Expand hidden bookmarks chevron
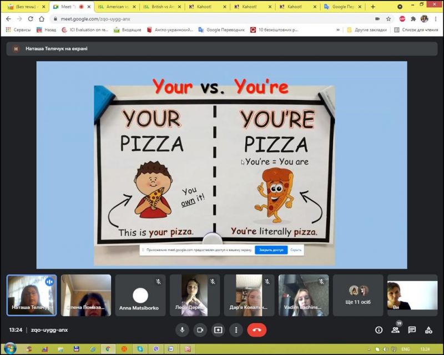 [338, 30]
